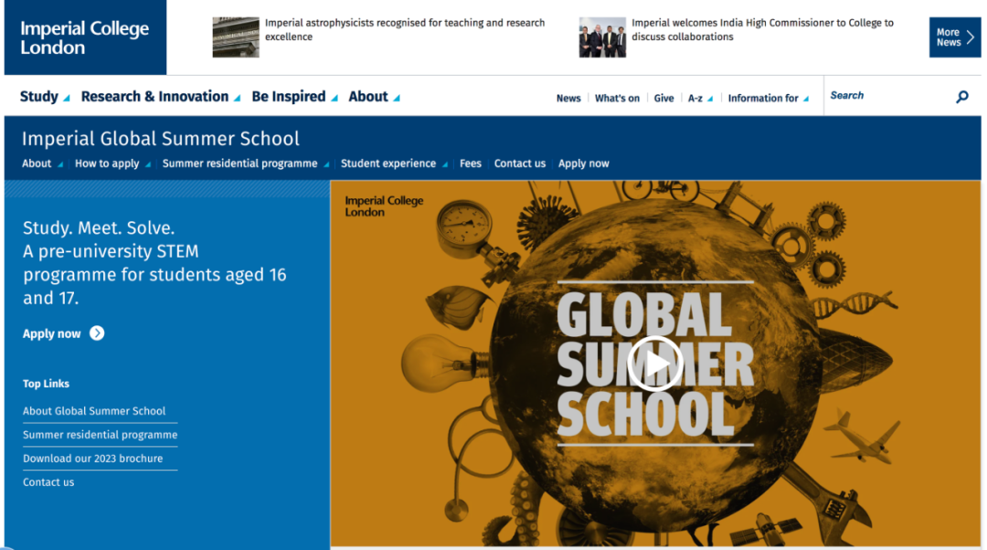The image size is (987, 550).
Task: Click Apply now in the blue panel
Action: tap(51, 333)
